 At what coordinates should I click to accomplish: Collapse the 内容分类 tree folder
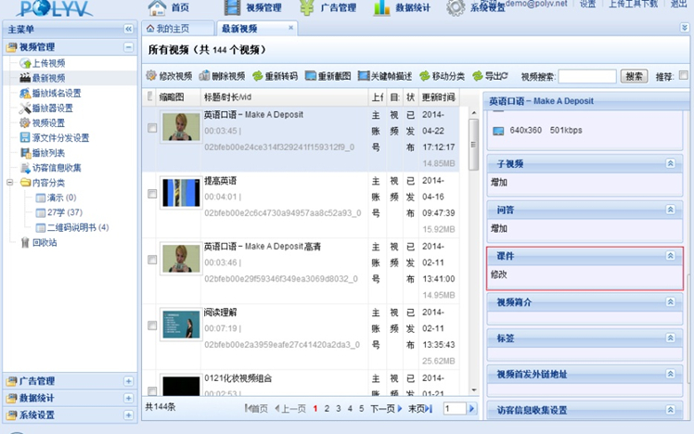click(x=11, y=183)
